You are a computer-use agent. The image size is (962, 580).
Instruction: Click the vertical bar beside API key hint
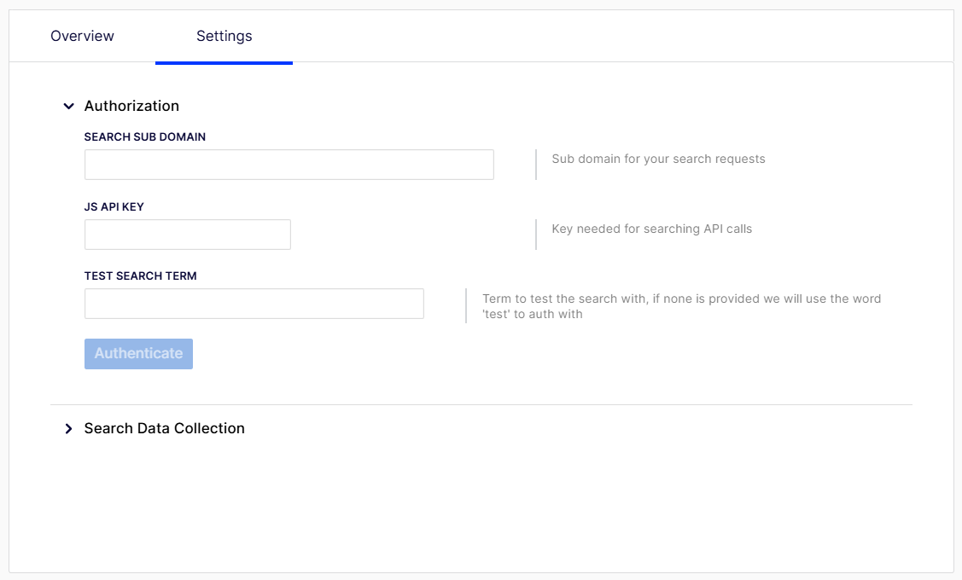click(x=536, y=235)
